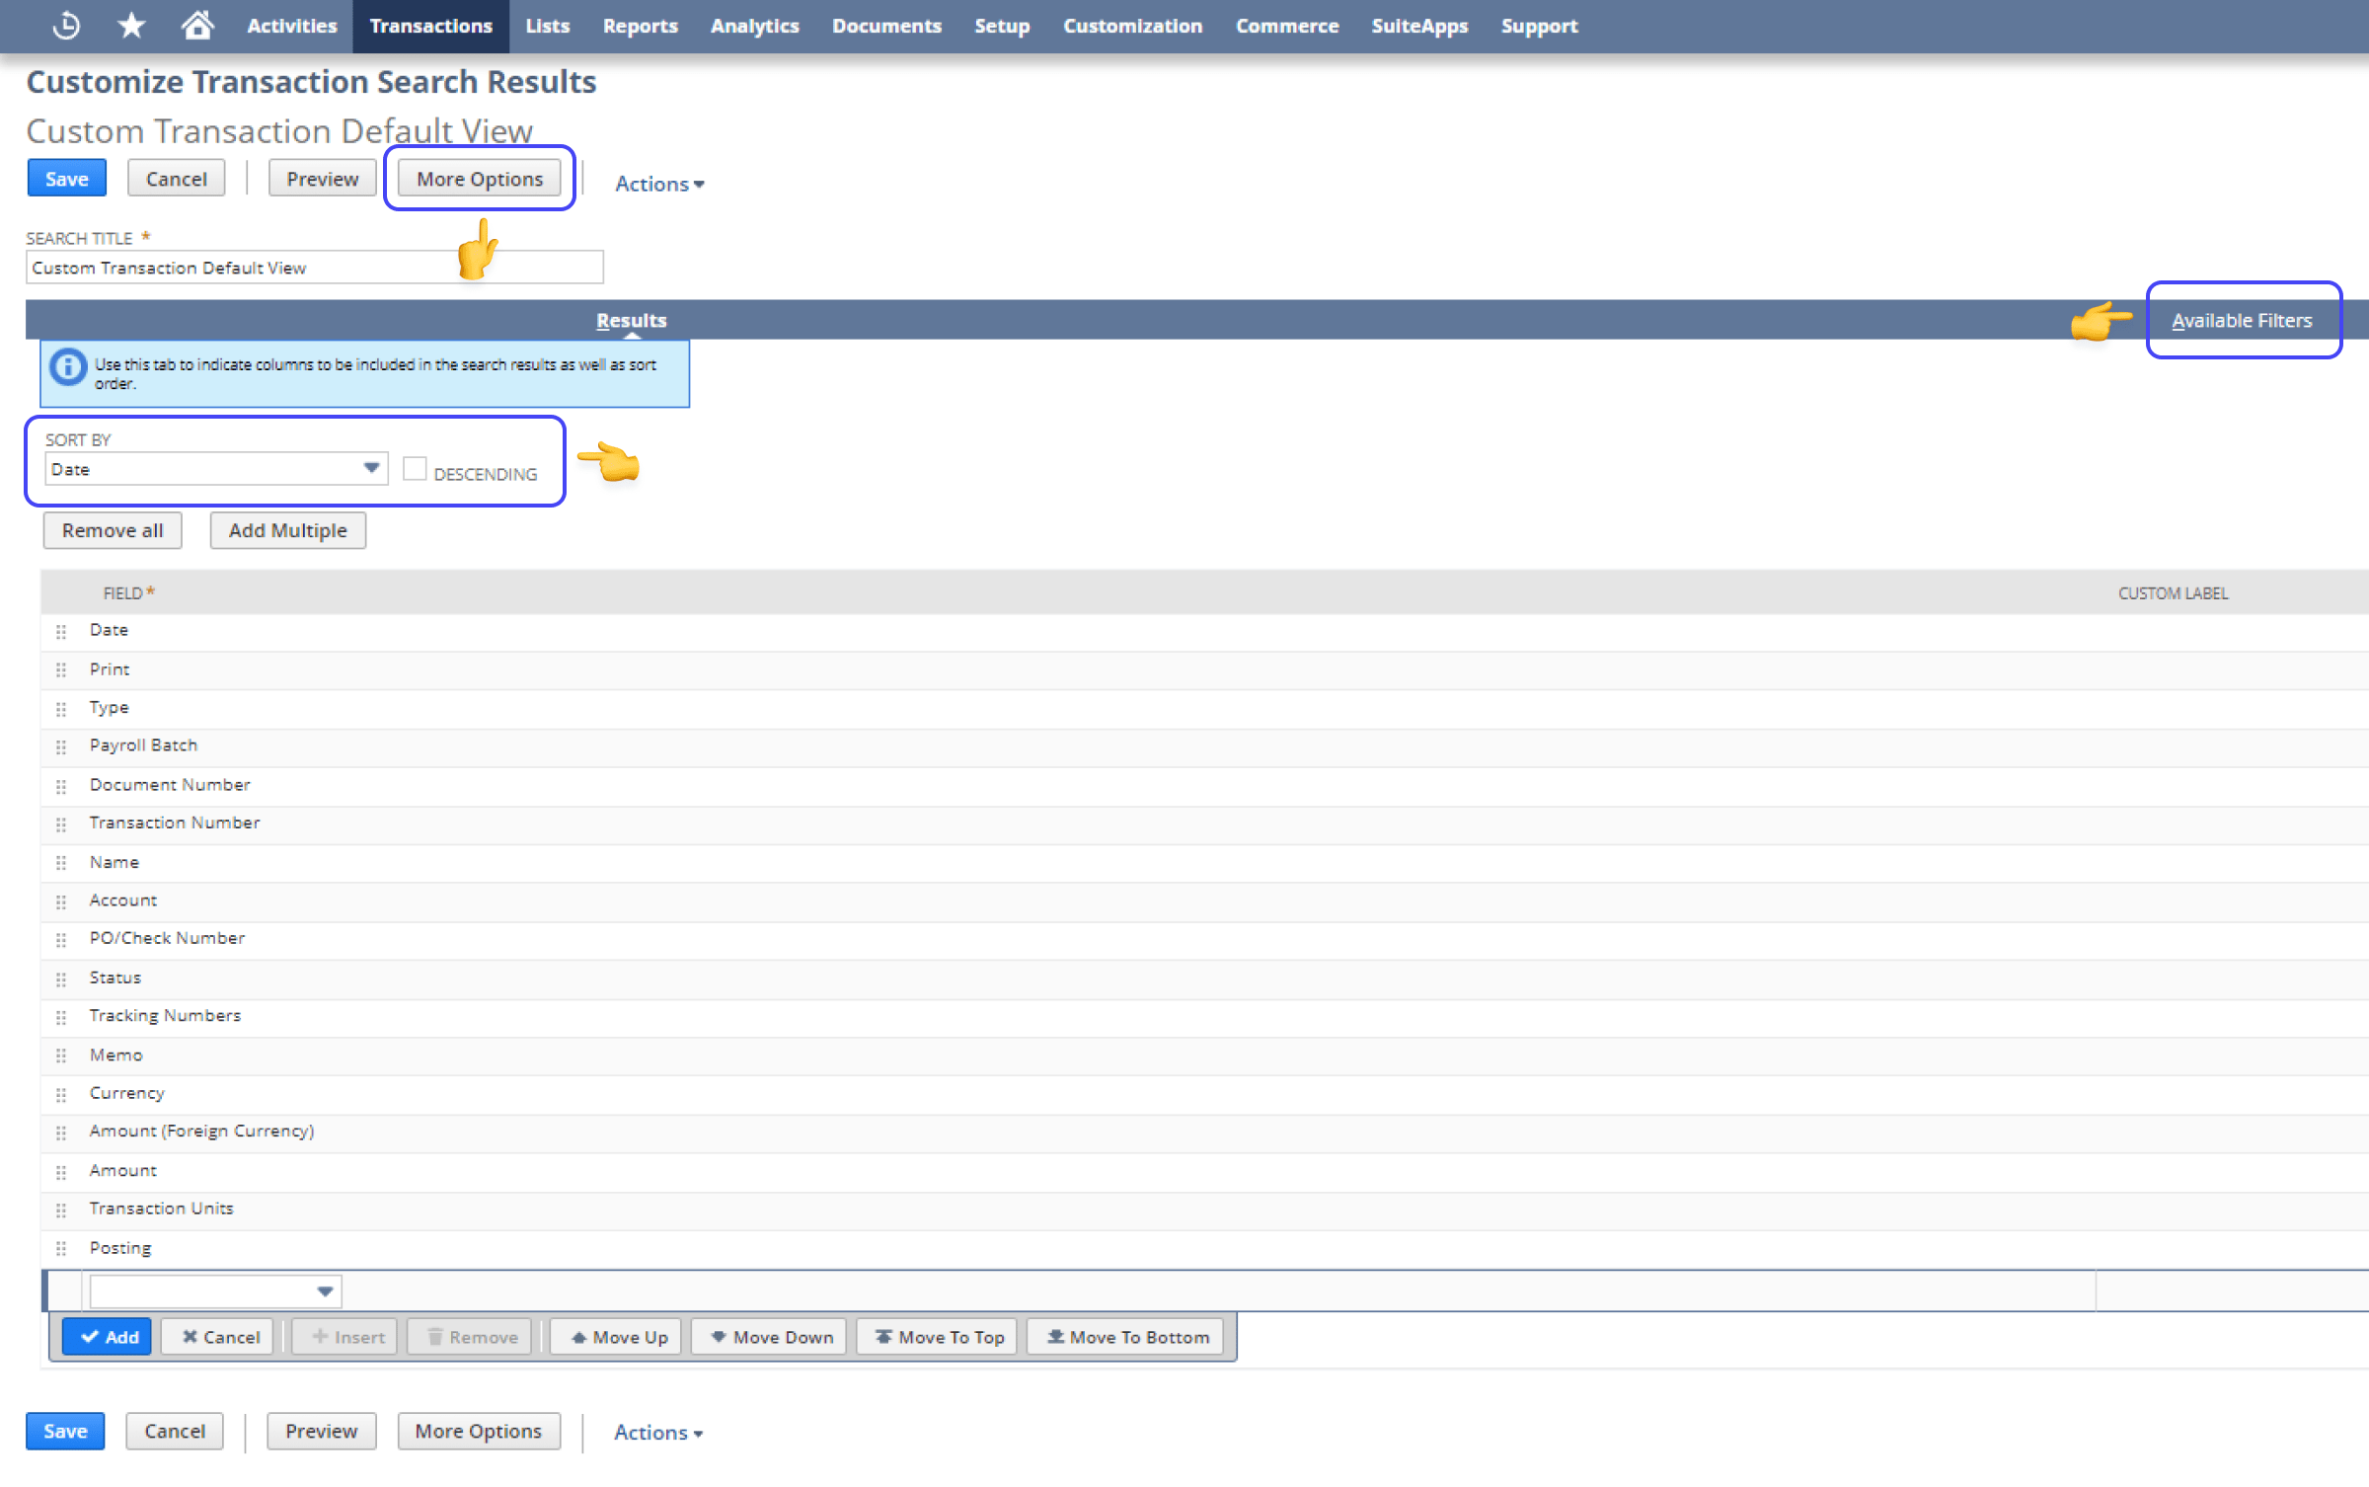Viewport: 2369px width, 1487px height.
Task: Click the Reports menu item
Action: pos(639,24)
